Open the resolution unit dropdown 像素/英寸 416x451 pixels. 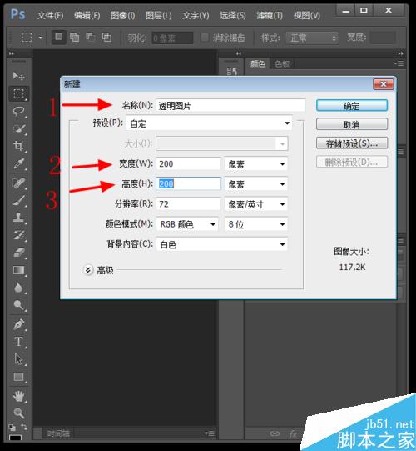(255, 204)
